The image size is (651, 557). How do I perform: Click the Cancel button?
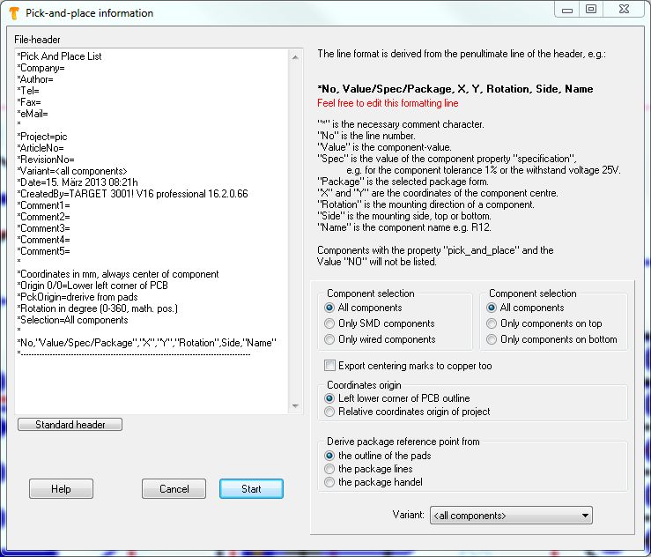[174, 489]
